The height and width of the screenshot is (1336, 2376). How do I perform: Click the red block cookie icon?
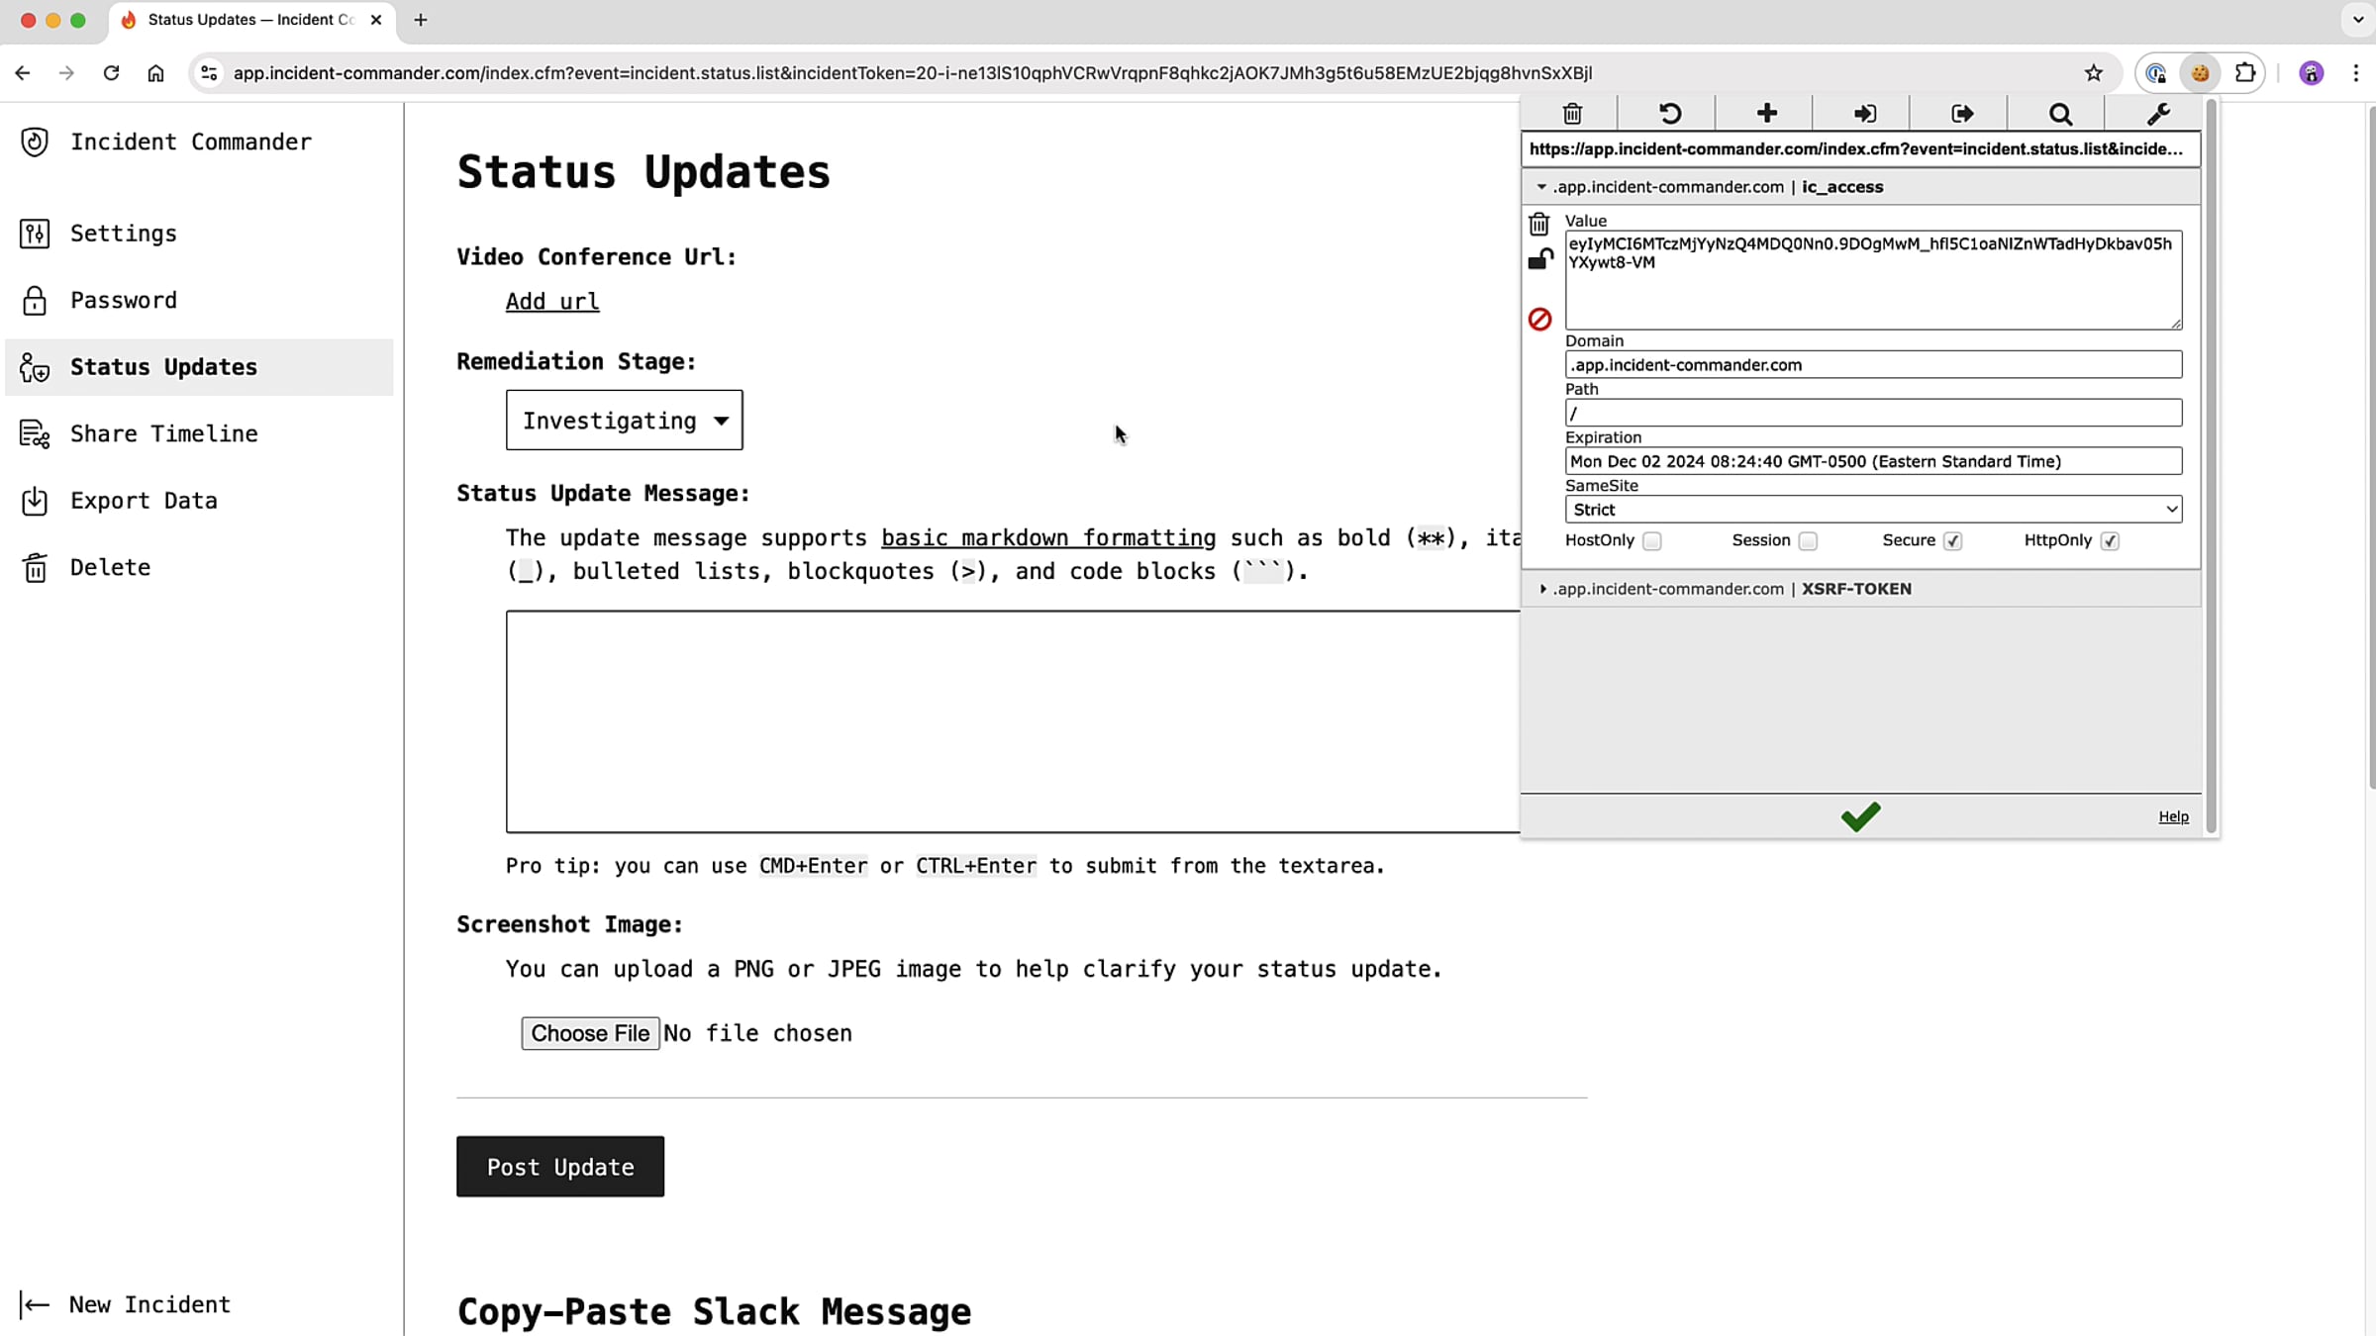[1539, 319]
